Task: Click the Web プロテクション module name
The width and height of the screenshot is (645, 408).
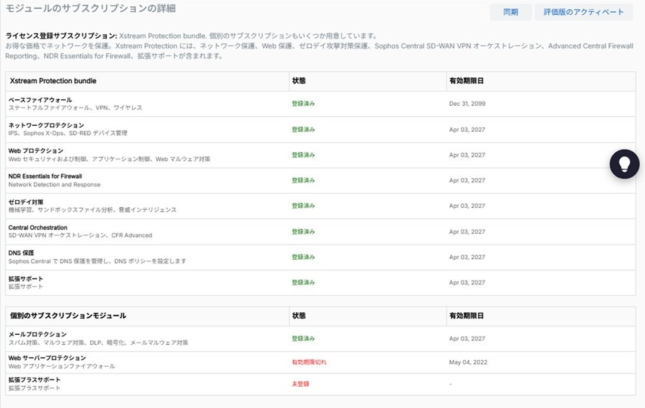Action: tap(36, 151)
